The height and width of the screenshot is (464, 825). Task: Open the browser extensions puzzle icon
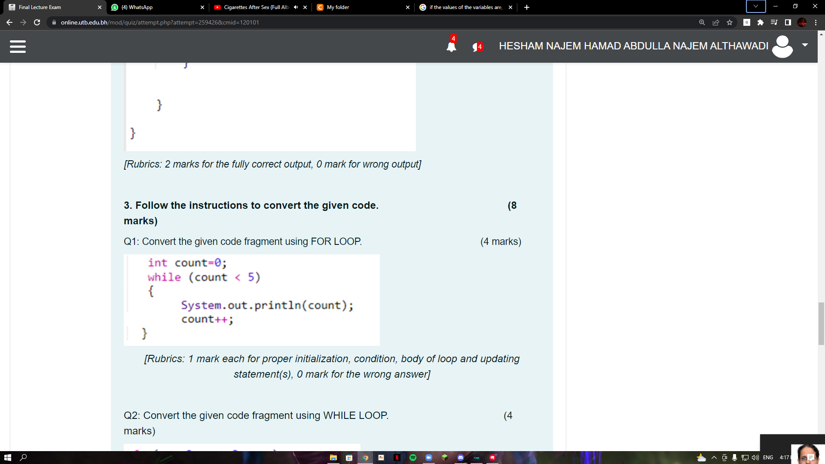click(x=760, y=22)
